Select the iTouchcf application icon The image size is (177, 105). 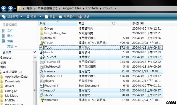click(x=42, y=57)
